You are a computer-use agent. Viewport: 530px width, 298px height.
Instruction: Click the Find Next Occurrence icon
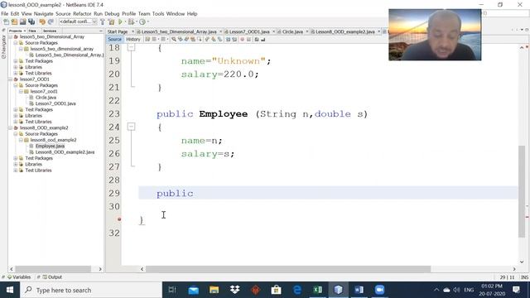(x=186, y=40)
